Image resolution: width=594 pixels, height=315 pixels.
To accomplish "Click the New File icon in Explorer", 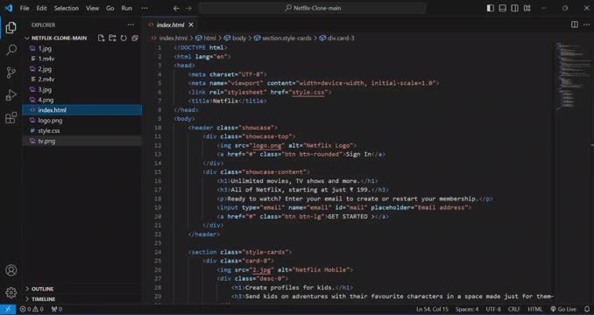I will point(101,38).
